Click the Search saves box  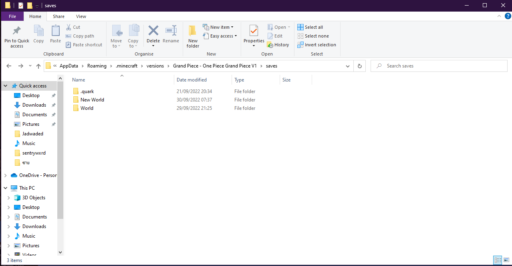click(439, 66)
